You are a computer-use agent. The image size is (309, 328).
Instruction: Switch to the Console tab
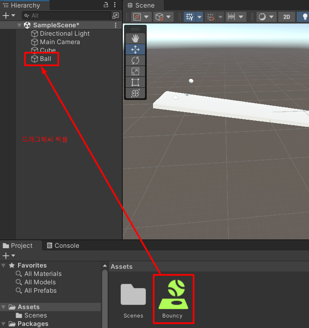63,245
